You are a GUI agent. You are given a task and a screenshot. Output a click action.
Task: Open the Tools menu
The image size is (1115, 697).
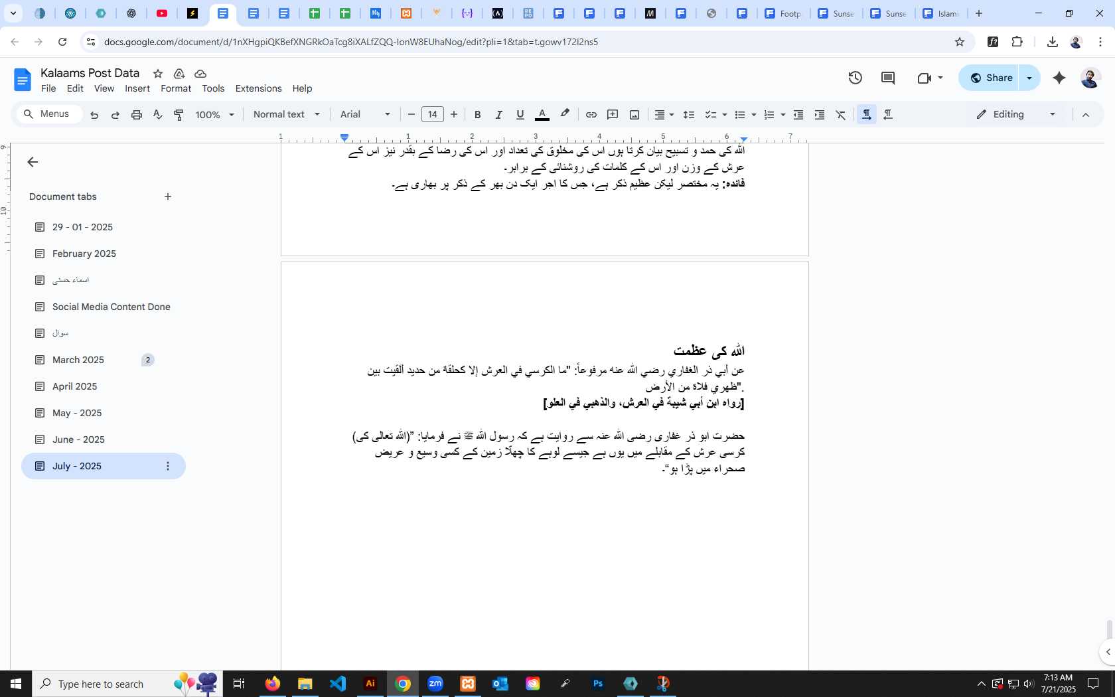(213, 88)
